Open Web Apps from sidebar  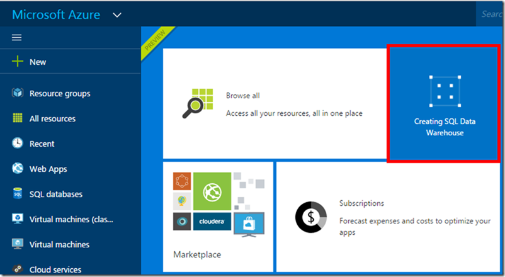point(48,169)
